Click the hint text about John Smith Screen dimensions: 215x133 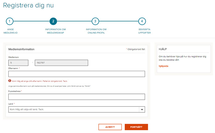(x=49, y=86)
